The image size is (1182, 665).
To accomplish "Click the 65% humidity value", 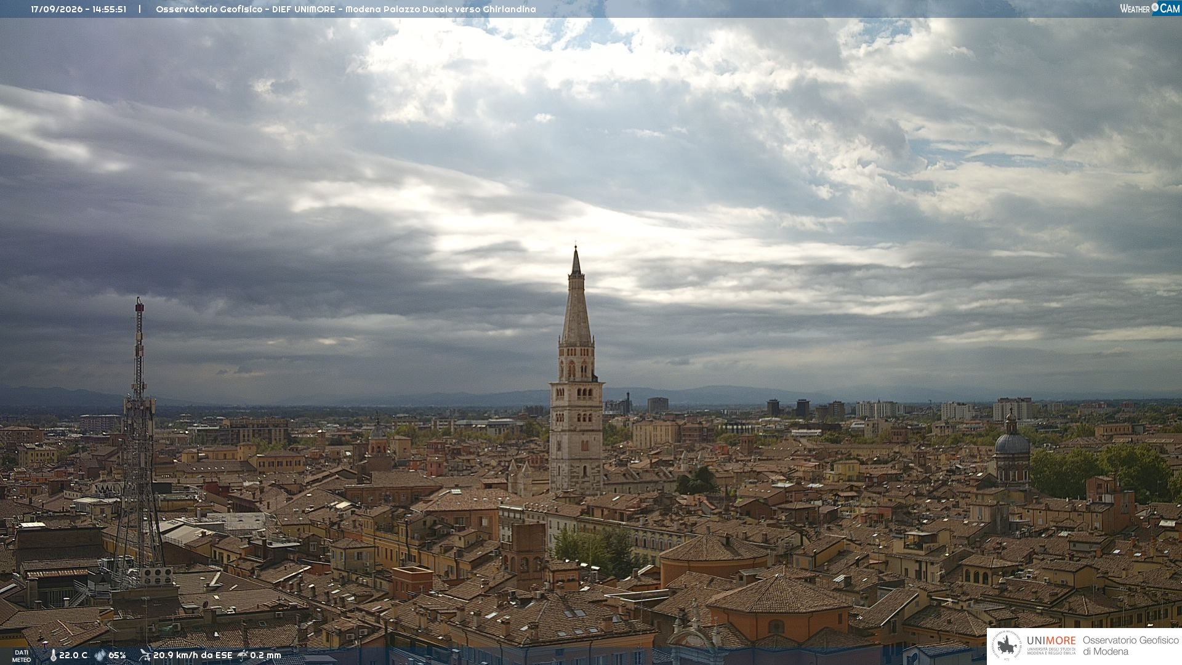I will [x=117, y=655].
